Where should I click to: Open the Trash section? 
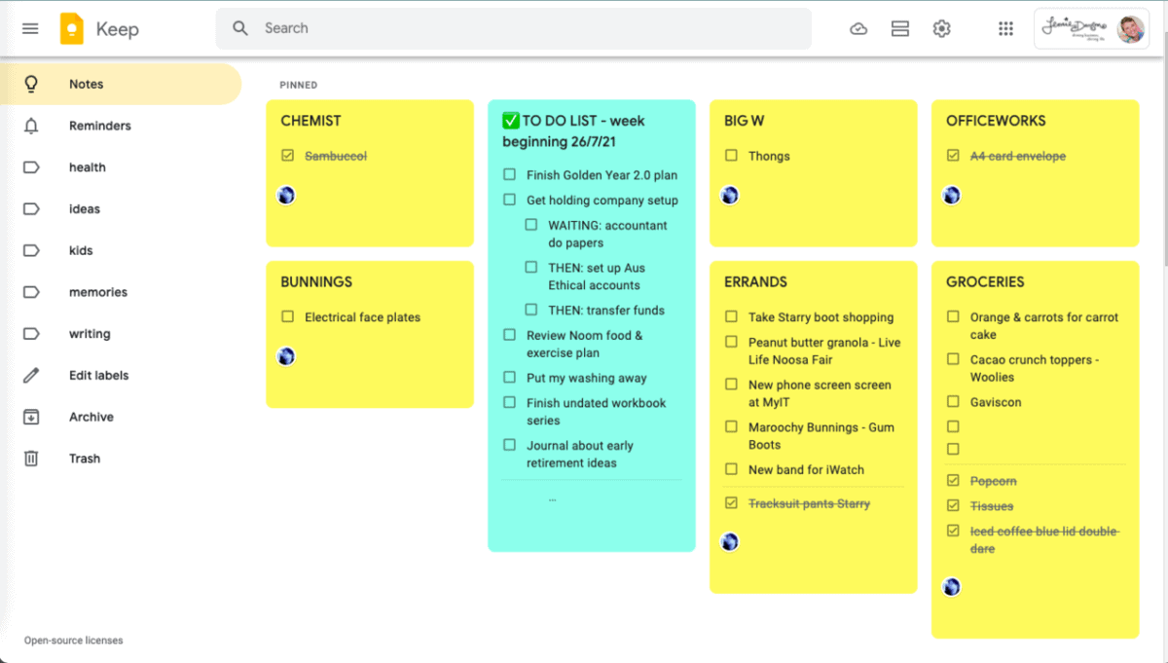(x=85, y=458)
